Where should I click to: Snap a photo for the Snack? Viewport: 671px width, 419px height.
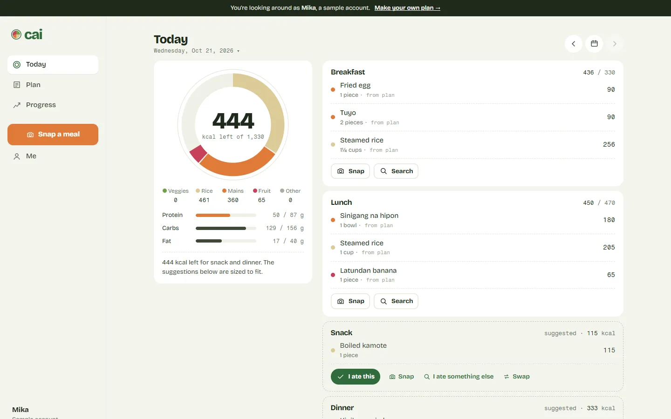pos(402,377)
